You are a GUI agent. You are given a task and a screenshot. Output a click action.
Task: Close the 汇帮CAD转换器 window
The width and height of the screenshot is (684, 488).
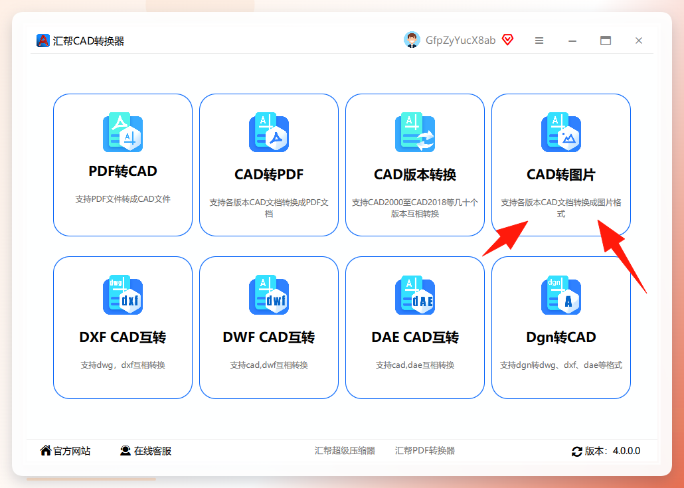pos(639,41)
